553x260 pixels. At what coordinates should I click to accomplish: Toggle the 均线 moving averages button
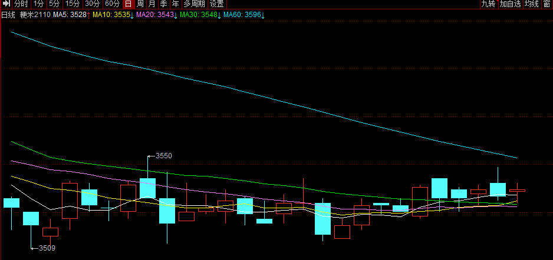(532, 4)
